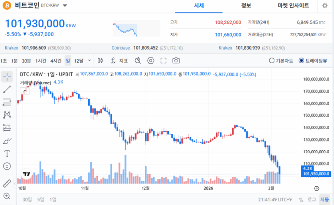Open the horizontal lines Fibonacci tool
This screenshot has width=334, height=205.
point(7,102)
